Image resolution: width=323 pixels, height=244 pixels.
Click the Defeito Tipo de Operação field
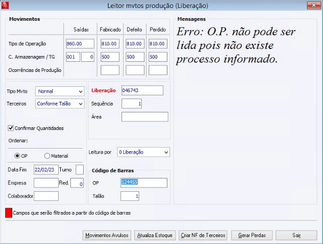pyautogui.click(x=135, y=44)
